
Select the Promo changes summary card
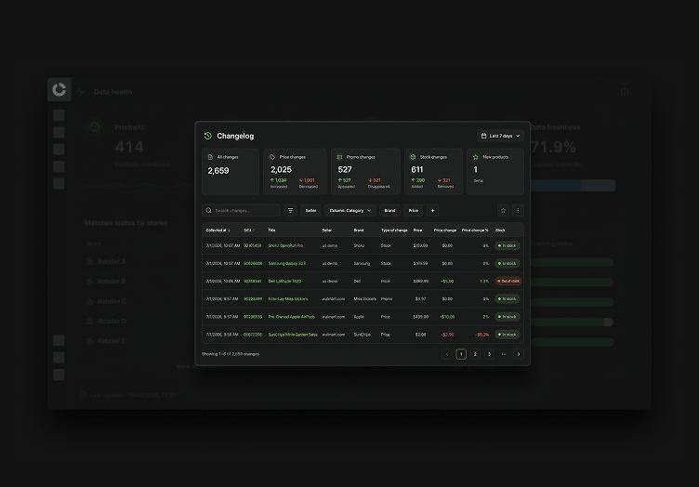point(365,172)
